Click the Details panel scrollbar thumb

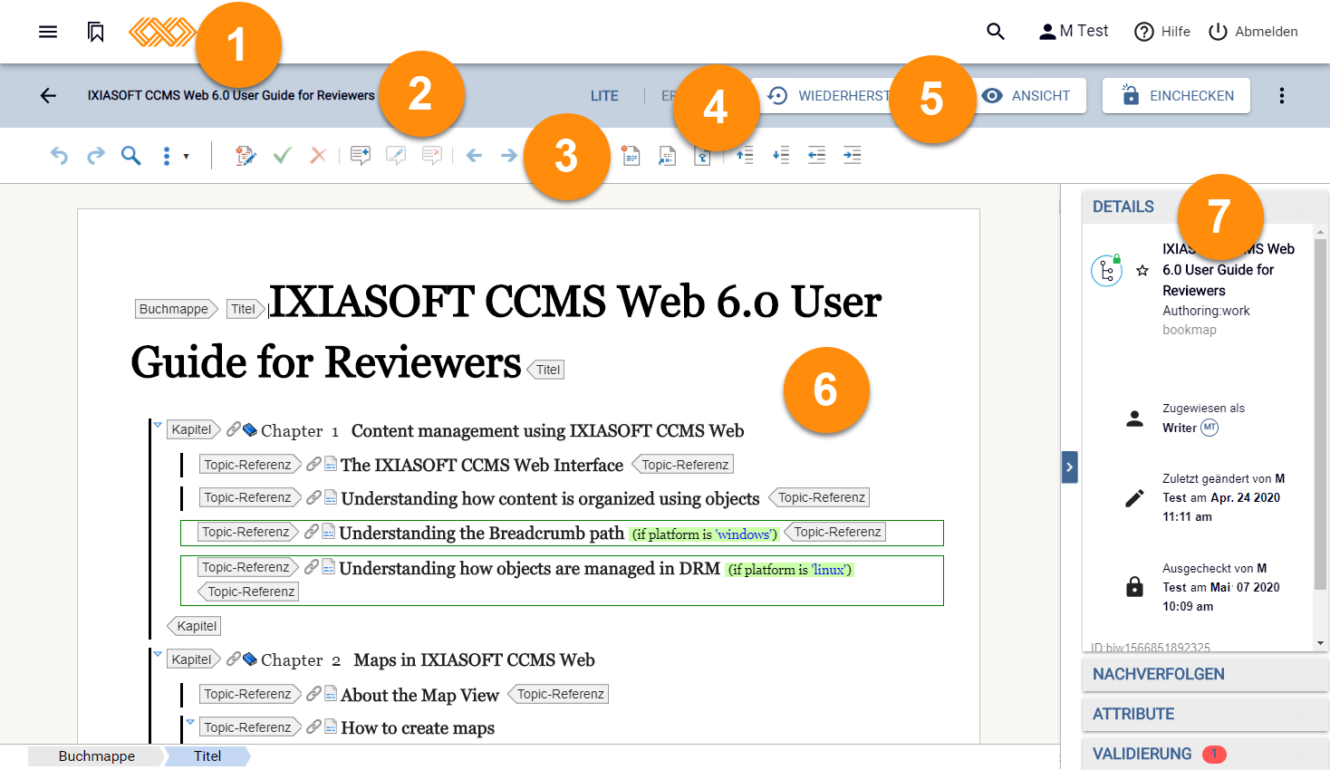tap(1320, 415)
